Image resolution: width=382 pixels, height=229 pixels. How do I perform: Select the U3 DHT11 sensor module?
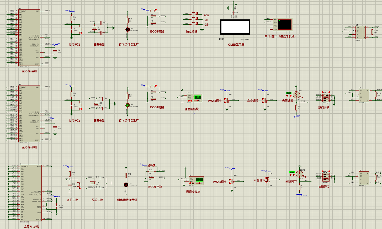point(194,98)
